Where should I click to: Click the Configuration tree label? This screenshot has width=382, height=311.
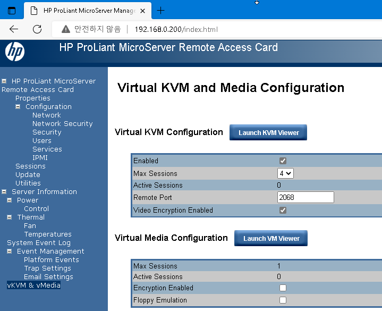point(48,106)
